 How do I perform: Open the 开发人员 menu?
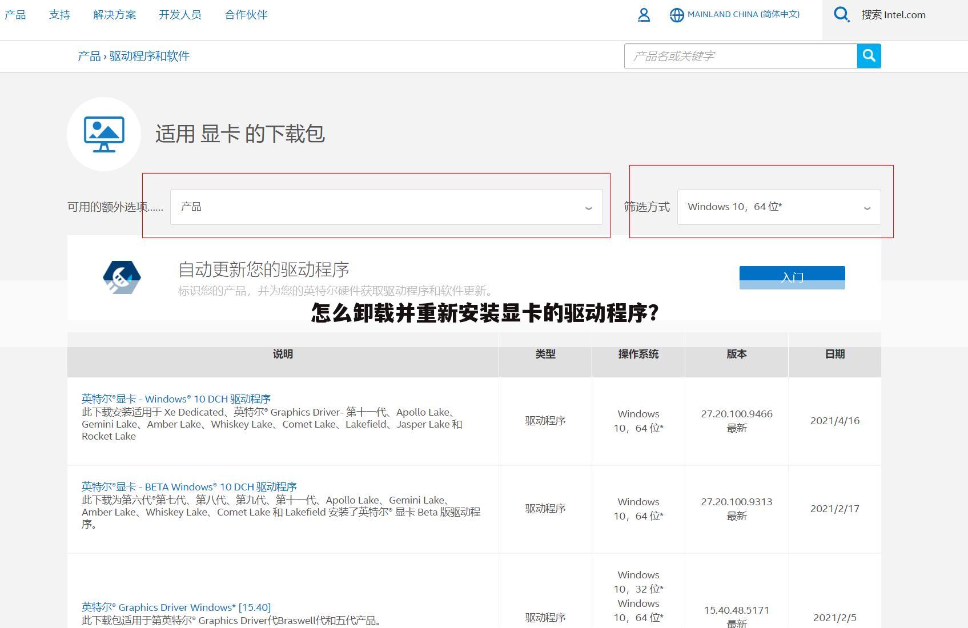tap(180, 14)
